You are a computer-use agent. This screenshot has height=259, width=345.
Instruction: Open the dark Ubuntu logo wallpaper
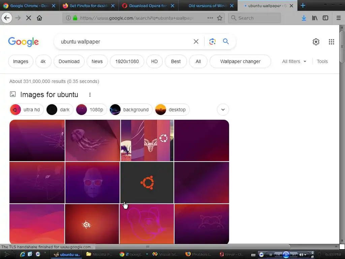pos(147,182)
